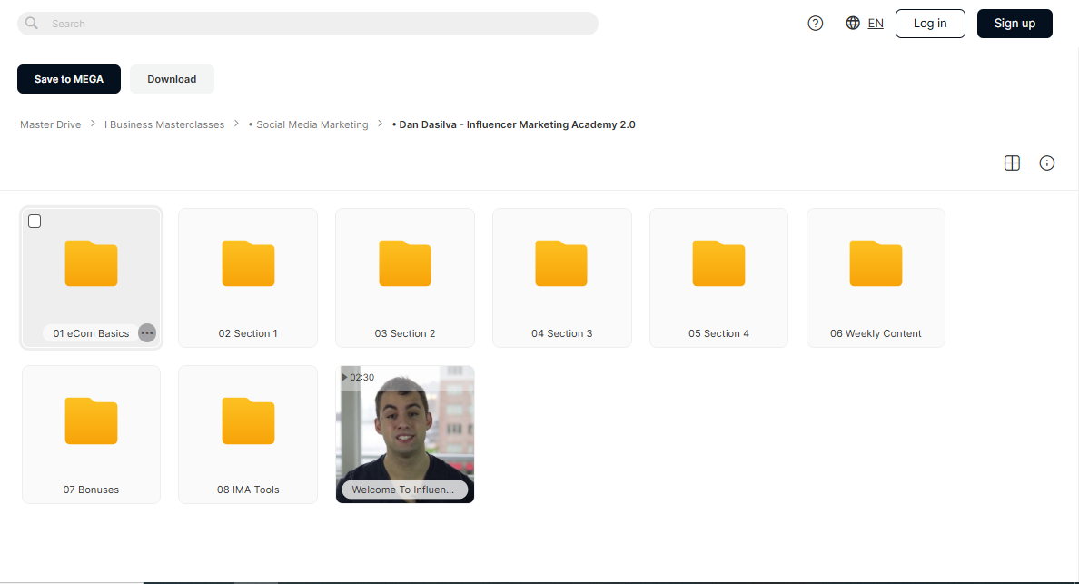Click the Sign up button
The image size is (1079, 584).
[x=1015, y=24]
